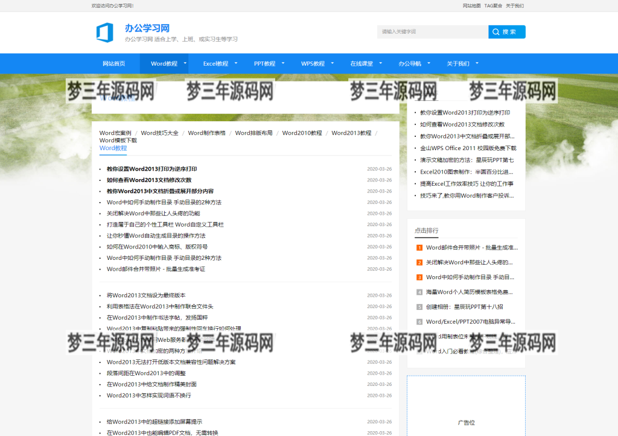Expand dropdown arrow next to 在线课堂

(380, 63)
